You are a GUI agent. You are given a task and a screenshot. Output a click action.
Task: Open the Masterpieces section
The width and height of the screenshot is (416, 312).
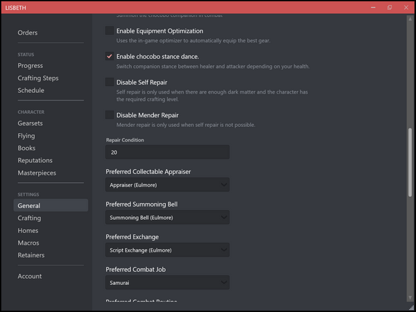tap(37, 173)
